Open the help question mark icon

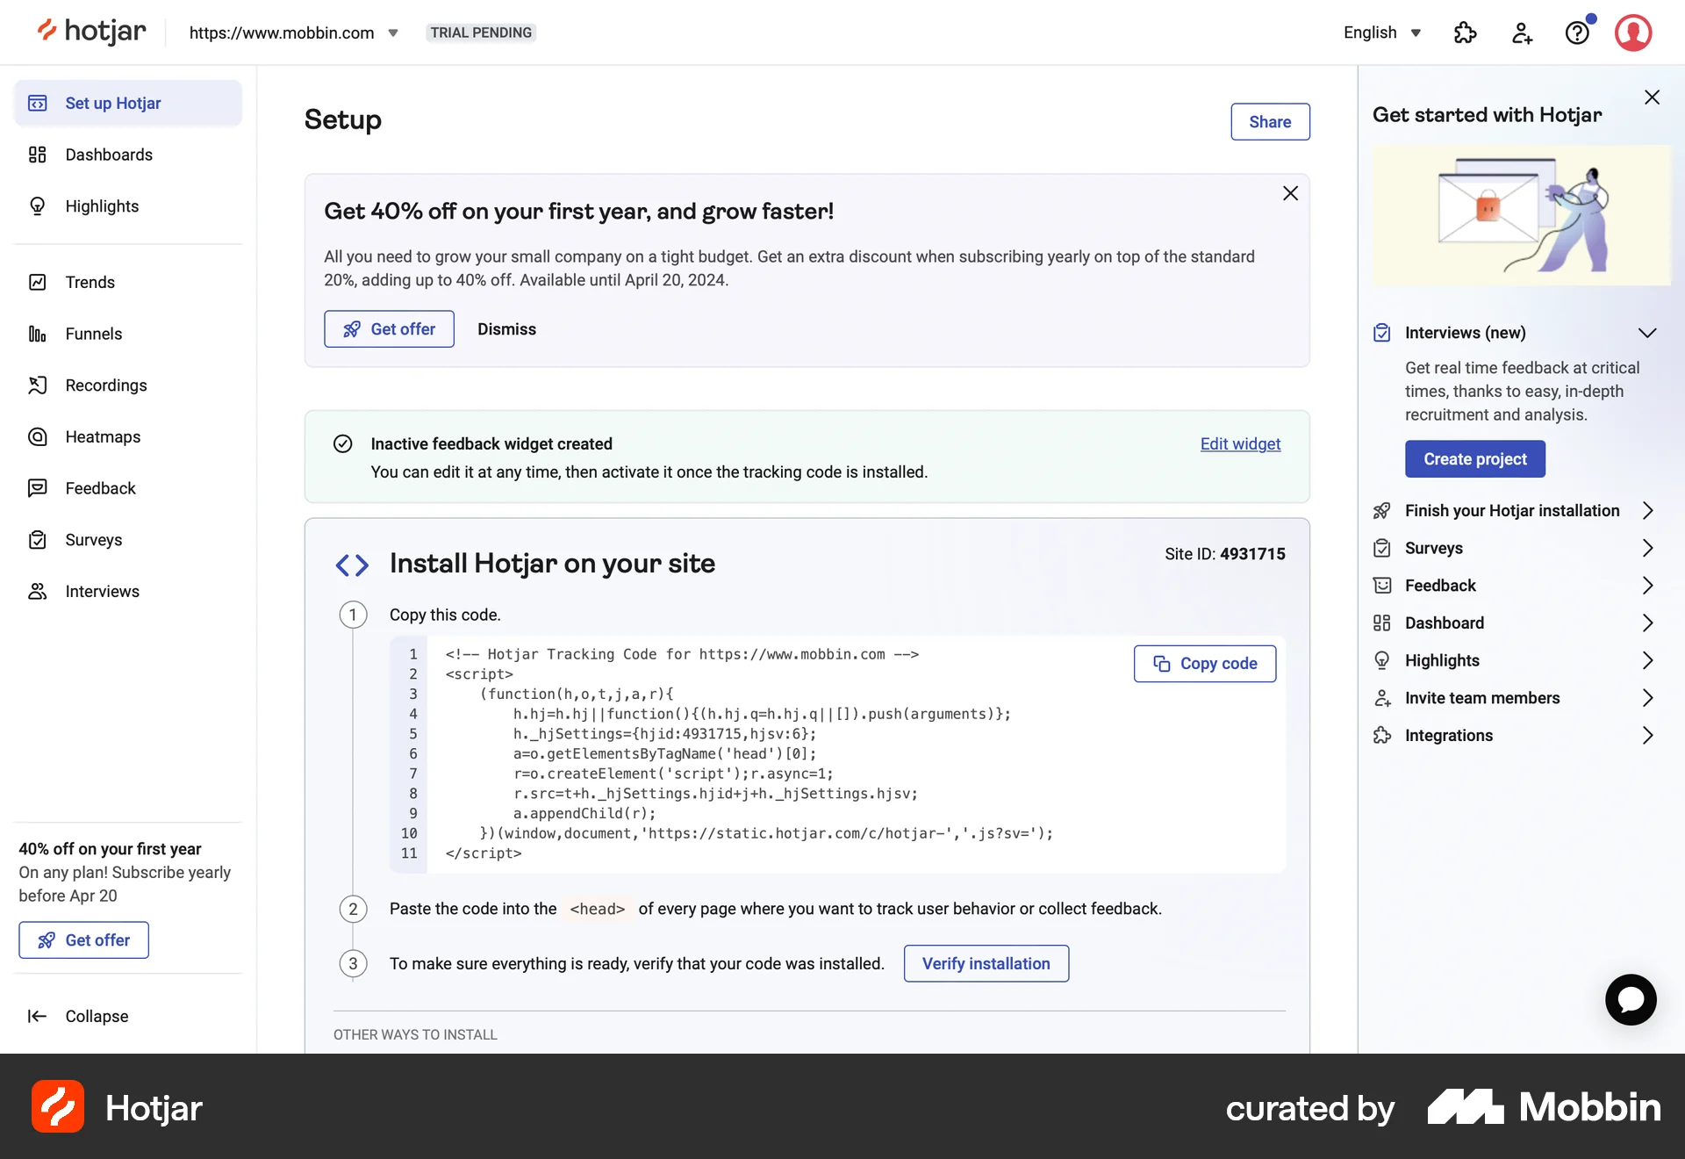pyautogui.click(x=1578, y=32)
